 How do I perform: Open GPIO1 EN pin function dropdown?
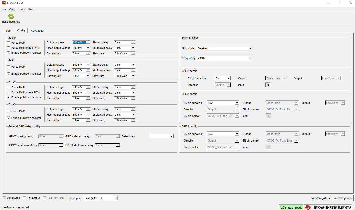click(223, 78)
